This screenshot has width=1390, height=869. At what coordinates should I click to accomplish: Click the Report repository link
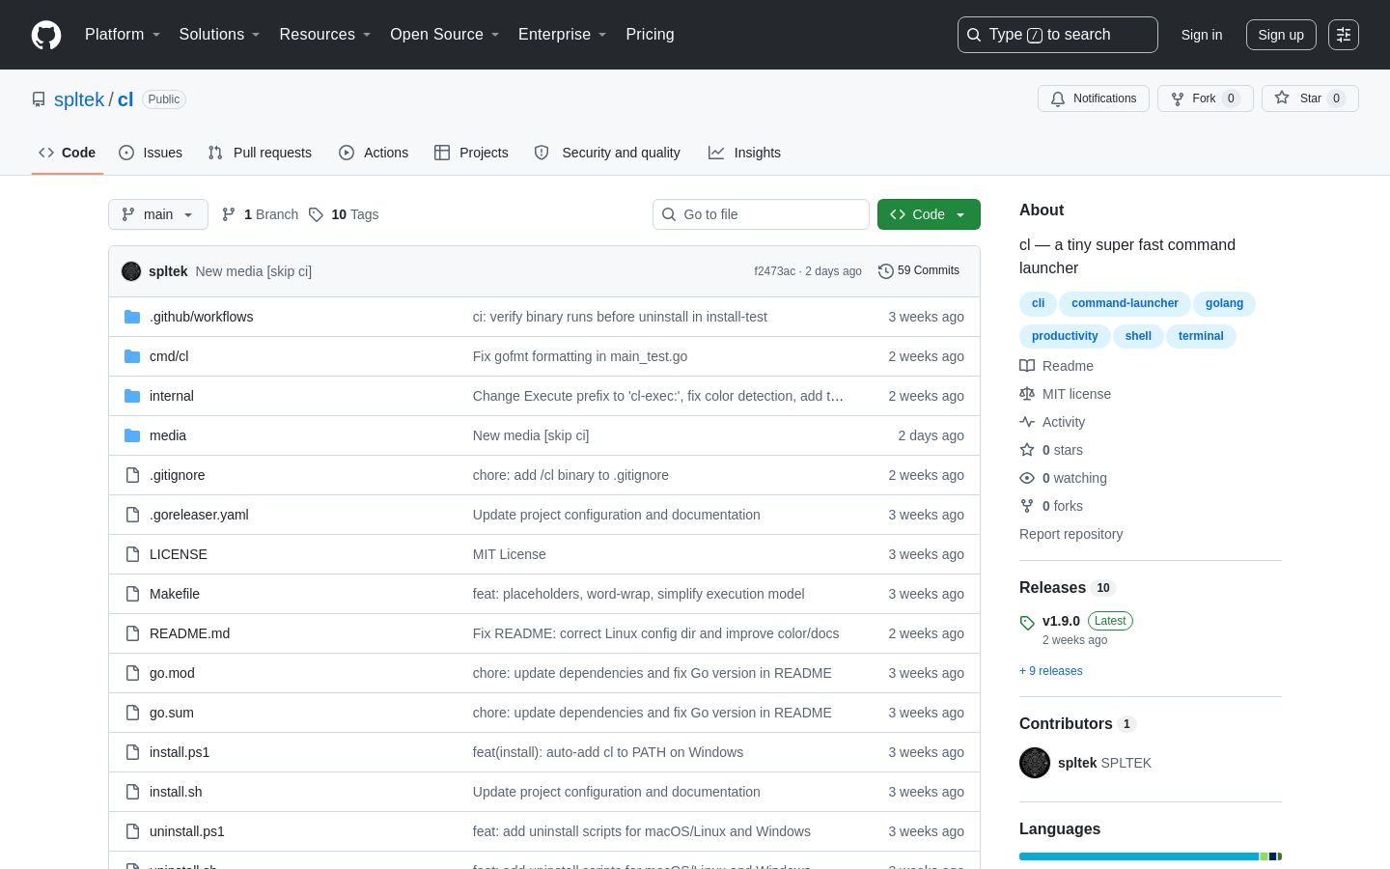1071,534
